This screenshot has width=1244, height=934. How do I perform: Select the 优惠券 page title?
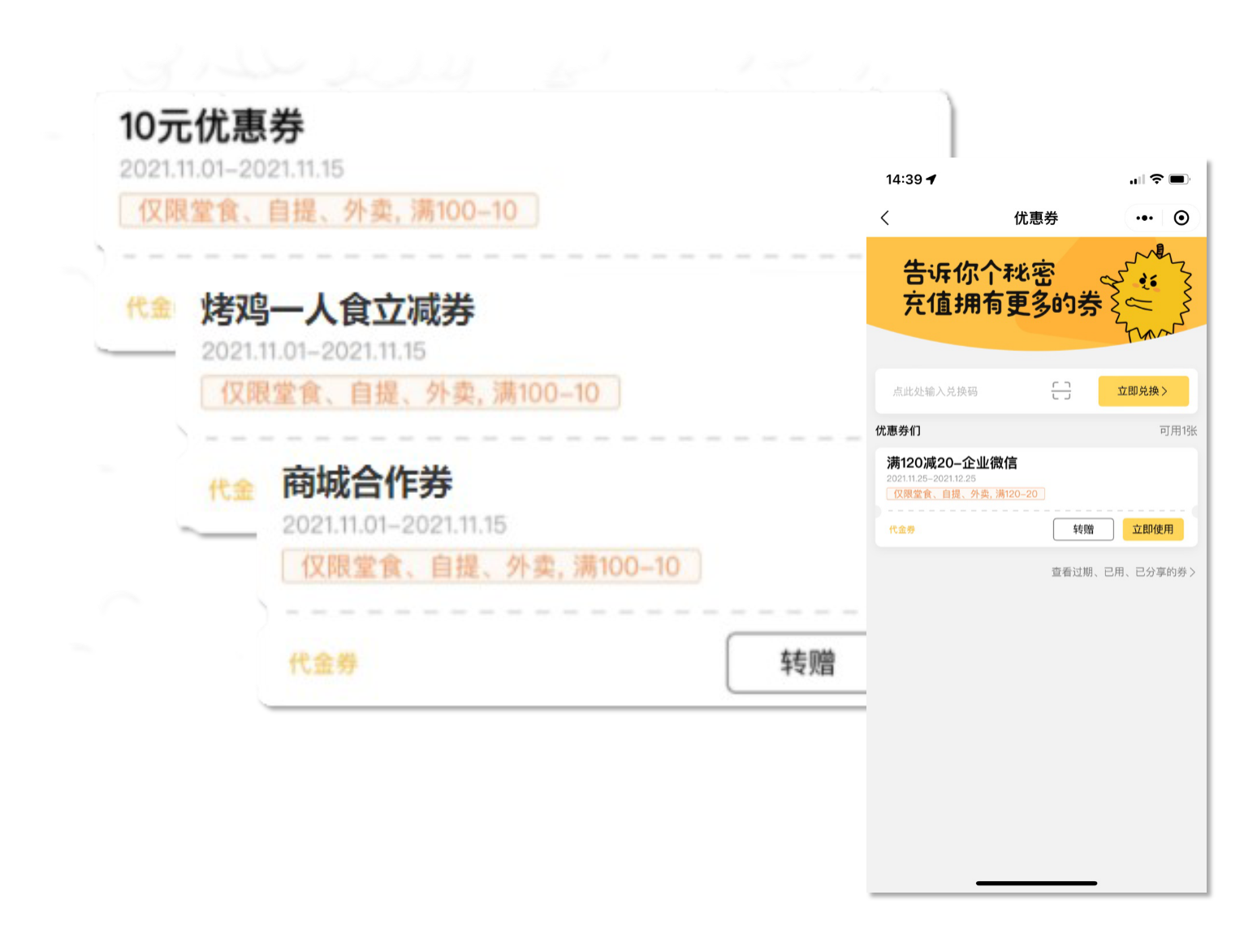coord(1036,218)
